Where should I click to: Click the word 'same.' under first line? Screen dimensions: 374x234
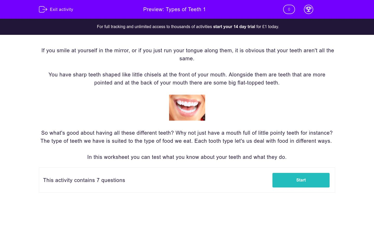(187, 58)
